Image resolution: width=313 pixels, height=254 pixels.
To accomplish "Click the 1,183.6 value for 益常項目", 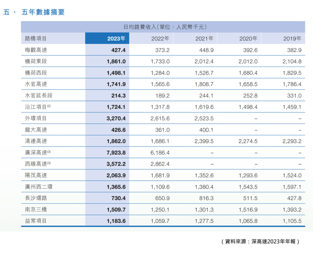I will coord(116,221).
